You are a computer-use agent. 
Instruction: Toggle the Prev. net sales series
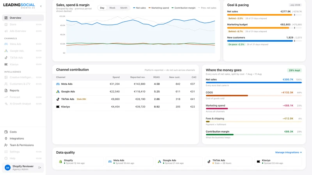tap(207, 8)
